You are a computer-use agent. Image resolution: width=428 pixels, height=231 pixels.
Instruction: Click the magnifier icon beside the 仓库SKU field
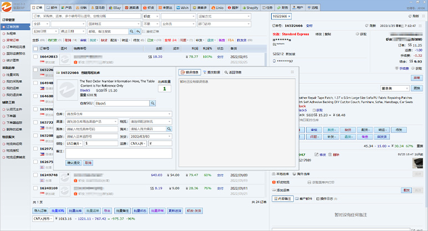click(x=153, y=103)
